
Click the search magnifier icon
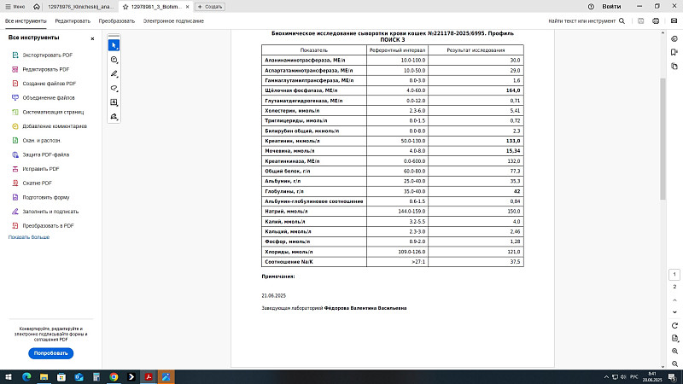point(622,20)
